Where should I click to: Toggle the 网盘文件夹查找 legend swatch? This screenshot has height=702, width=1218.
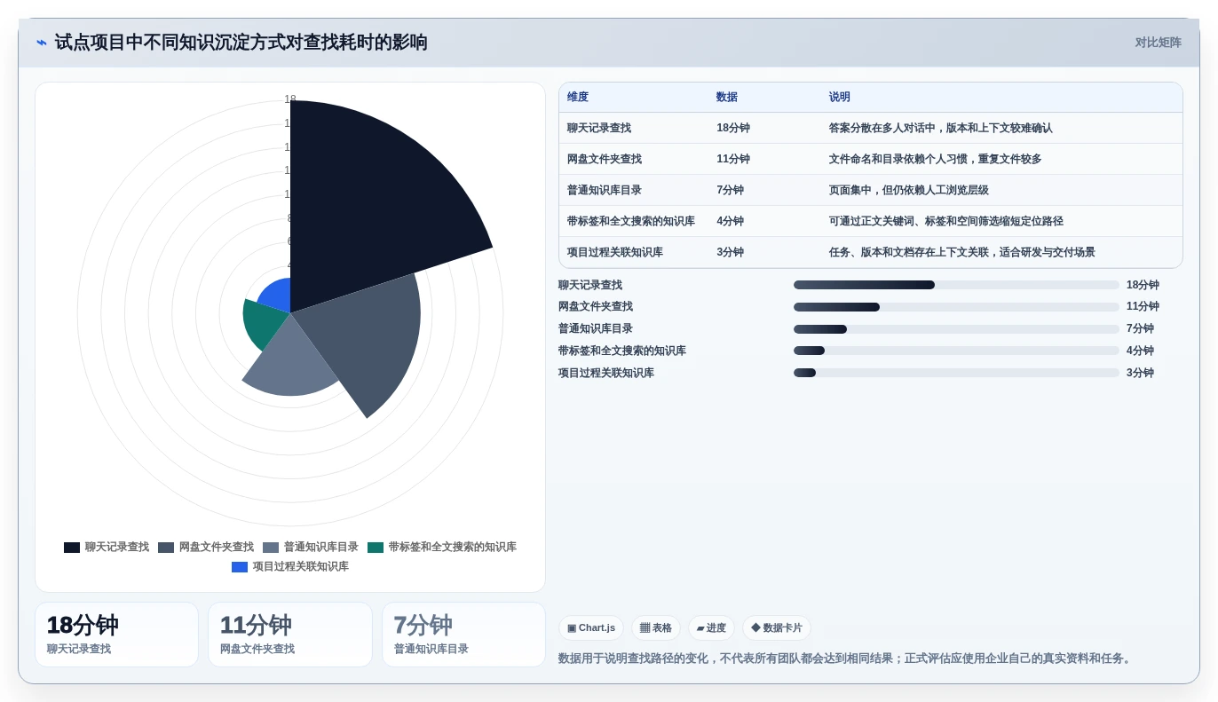click(166, 548)
